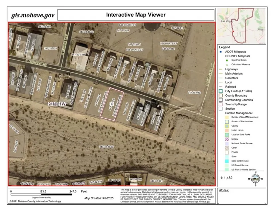Screen dimensions: 274x211
Task: Click the Township/Range dashed box symbol
Action: tap(221, 104)
